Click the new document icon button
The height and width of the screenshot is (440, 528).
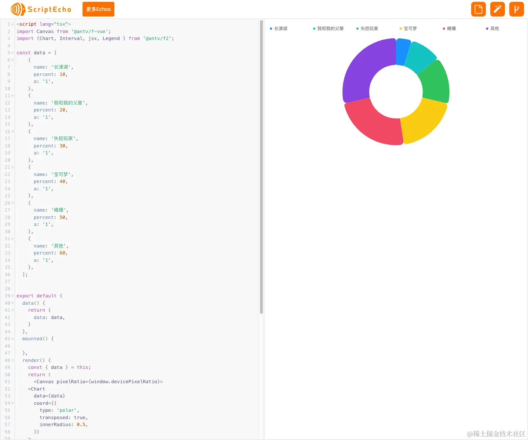478,9
